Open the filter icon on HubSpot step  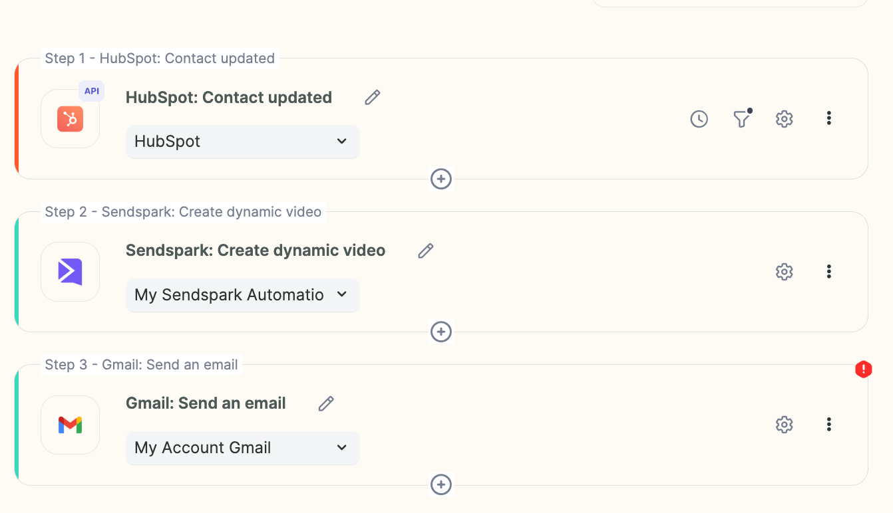(x=742, y=118)
